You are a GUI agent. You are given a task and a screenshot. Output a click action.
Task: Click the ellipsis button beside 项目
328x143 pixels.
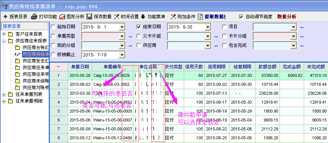pos(302,27)
